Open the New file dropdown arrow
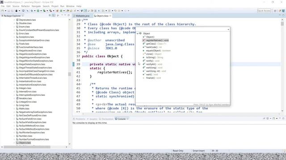286x160 pixels. pyautogui.click(x=5, y=11)
